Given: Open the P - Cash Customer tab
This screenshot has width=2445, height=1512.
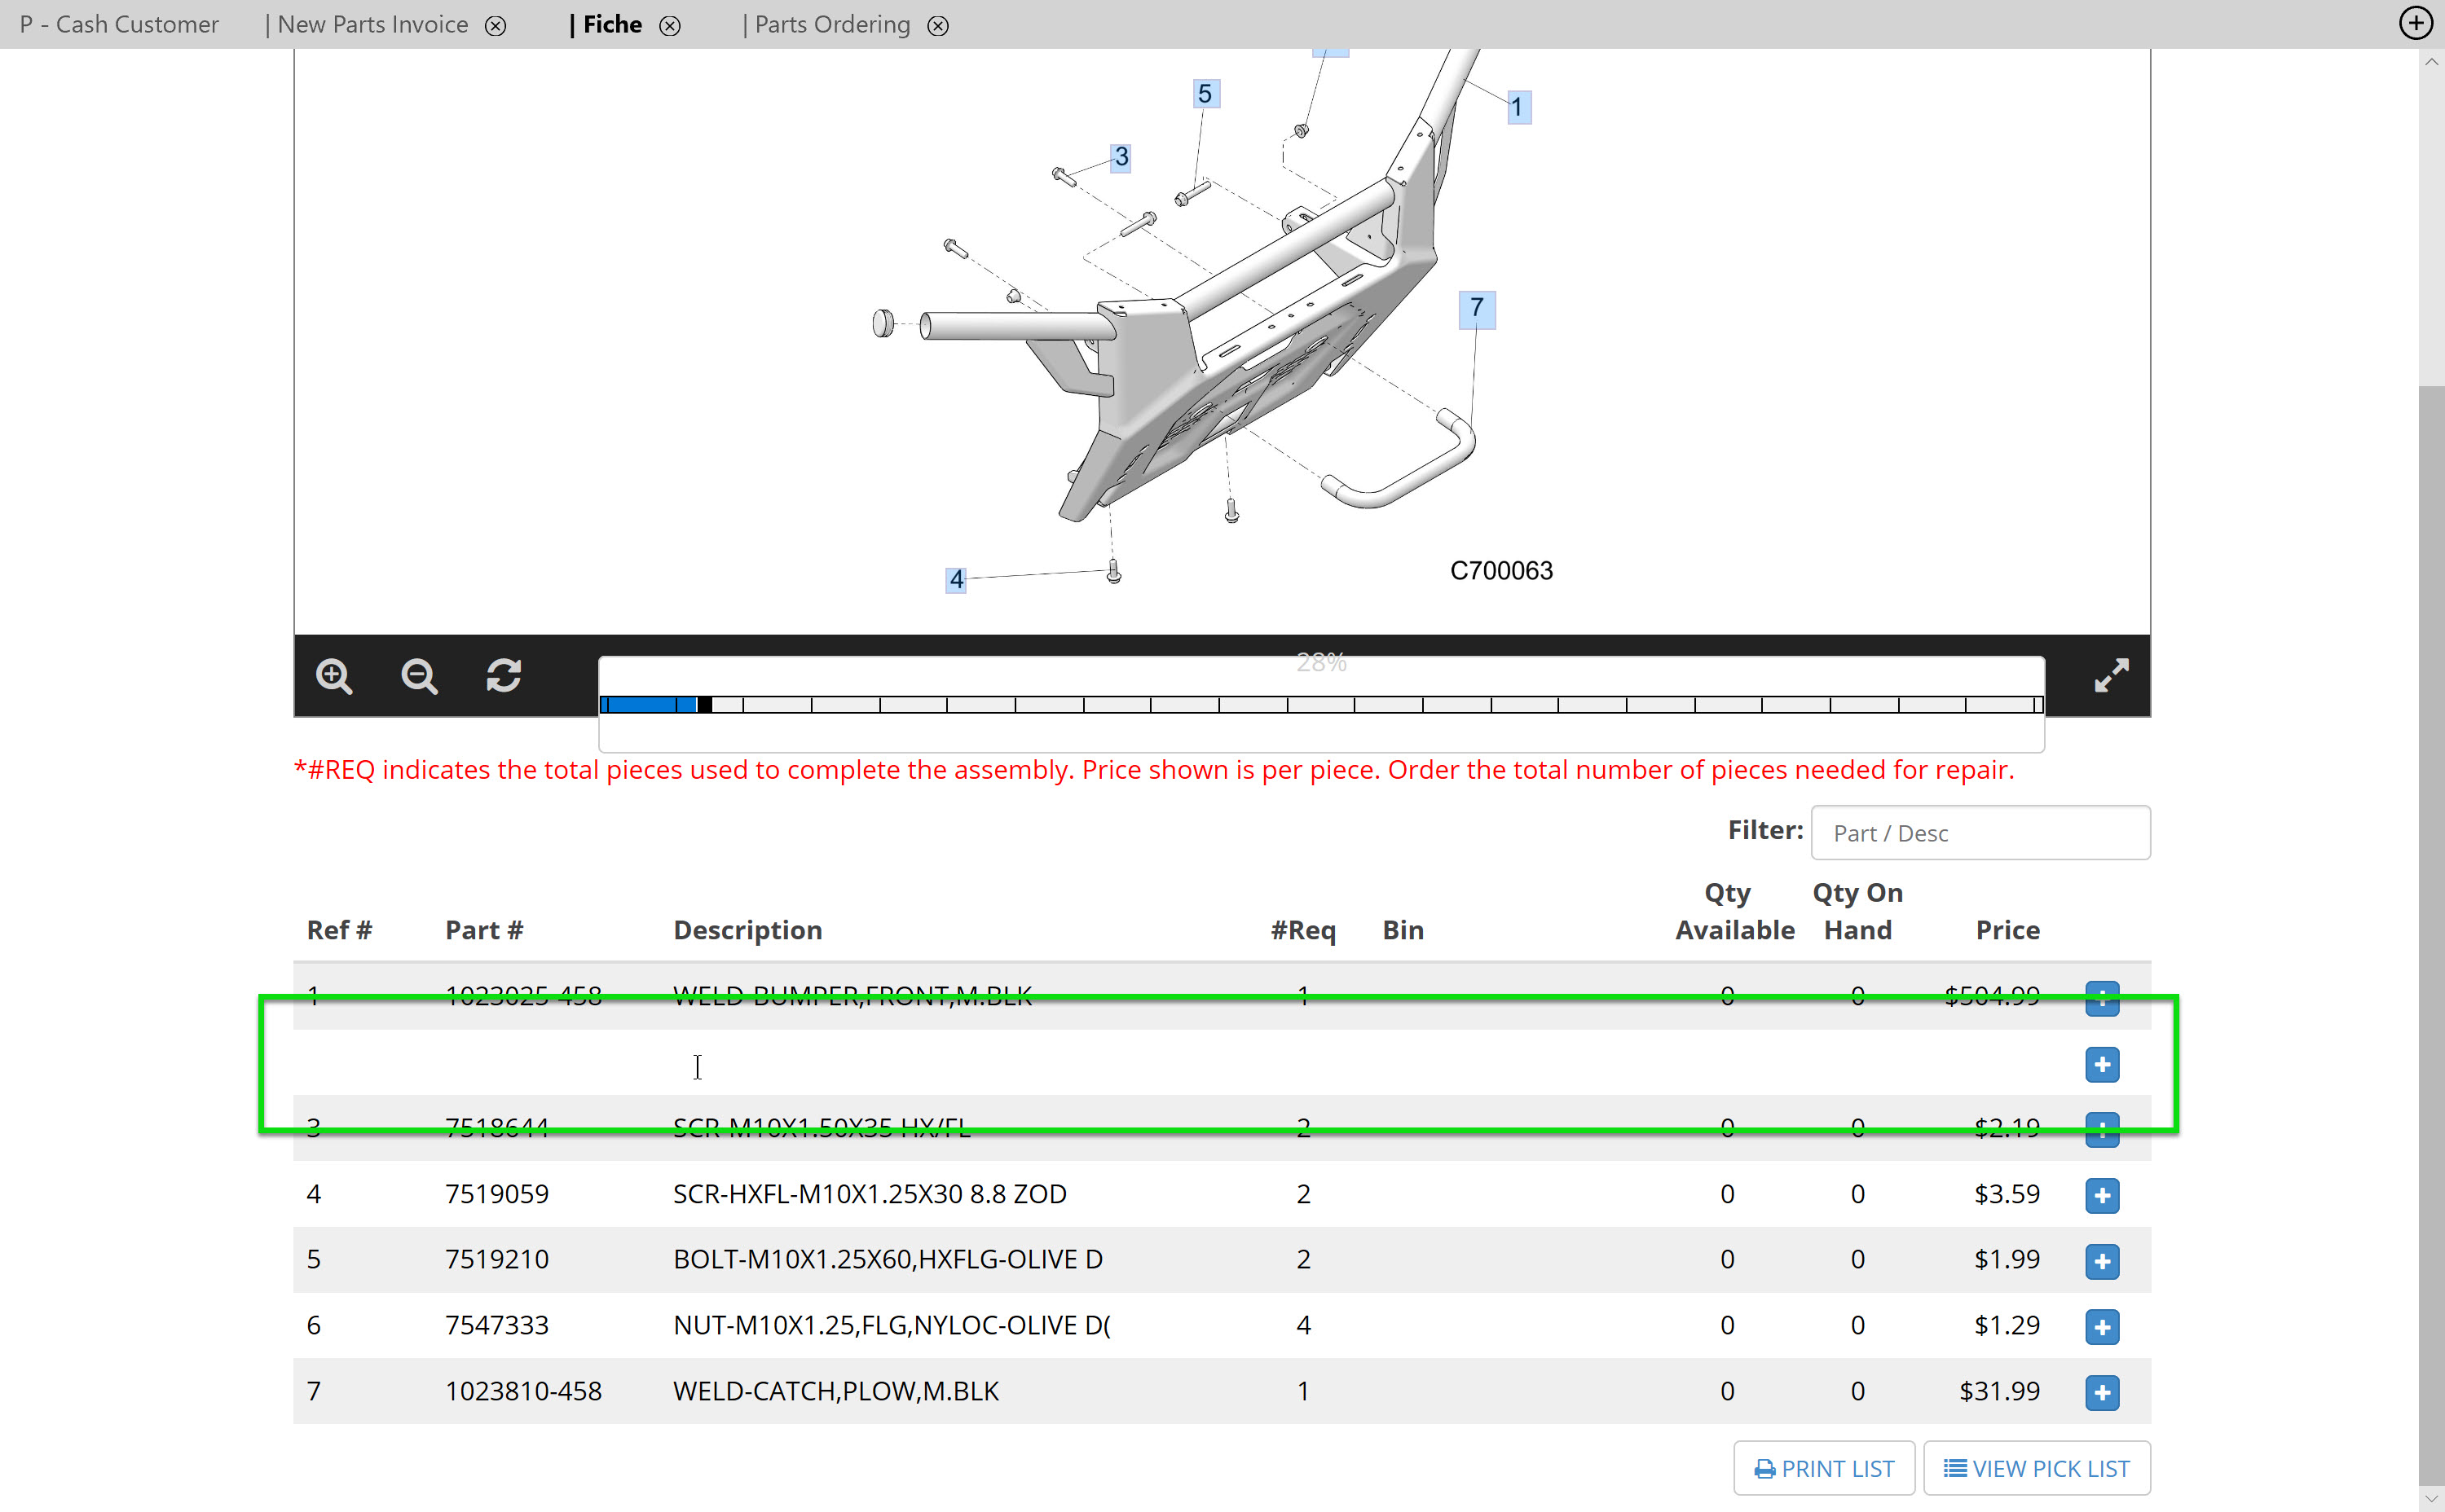Looking at the screenshot, I should pos(119,25).
